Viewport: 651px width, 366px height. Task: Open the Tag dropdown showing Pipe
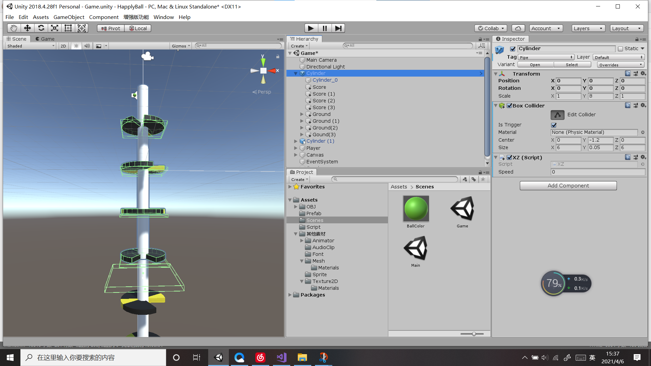click(546, 57)
